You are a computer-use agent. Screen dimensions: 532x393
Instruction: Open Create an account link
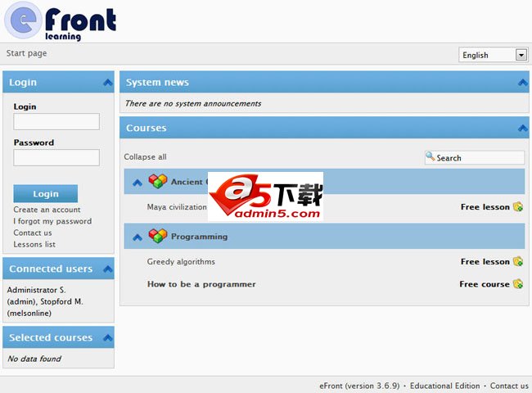(47, 210)
